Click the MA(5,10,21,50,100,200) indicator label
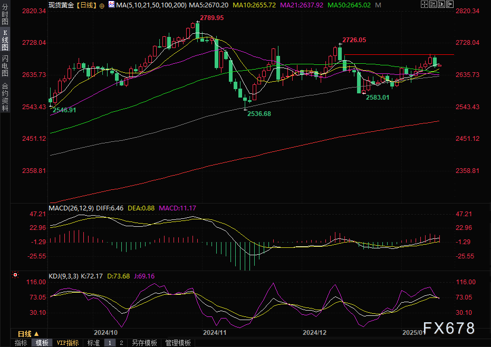This screenshot has height=347, width=491. tap(150, 5)
